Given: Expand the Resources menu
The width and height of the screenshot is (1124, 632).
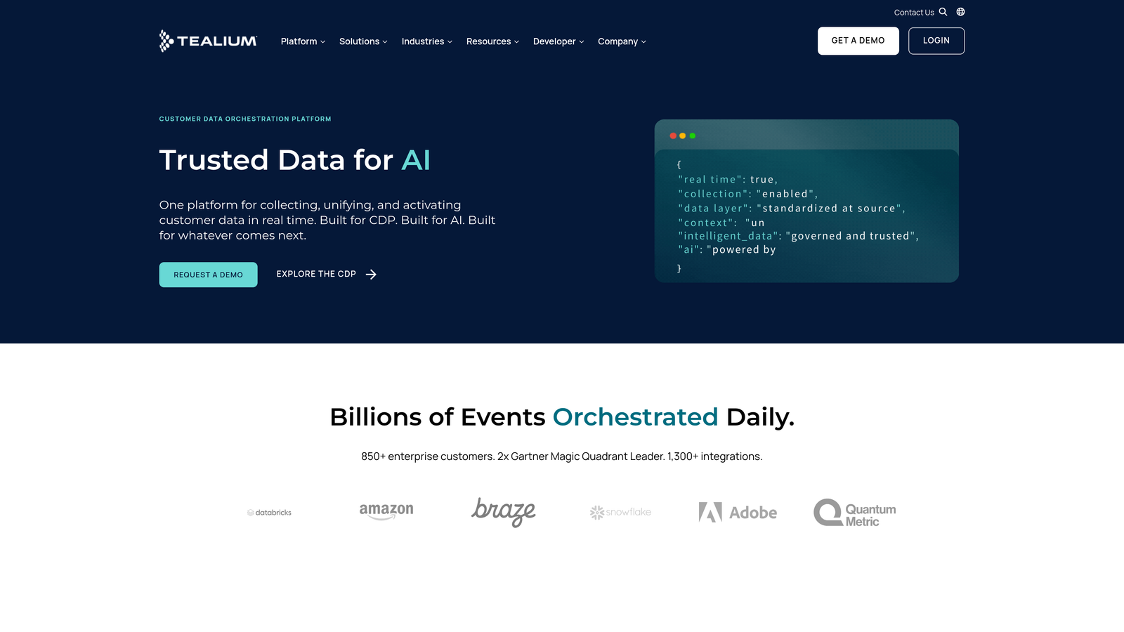Looking at the screenshot, I should tap(492, 41).
